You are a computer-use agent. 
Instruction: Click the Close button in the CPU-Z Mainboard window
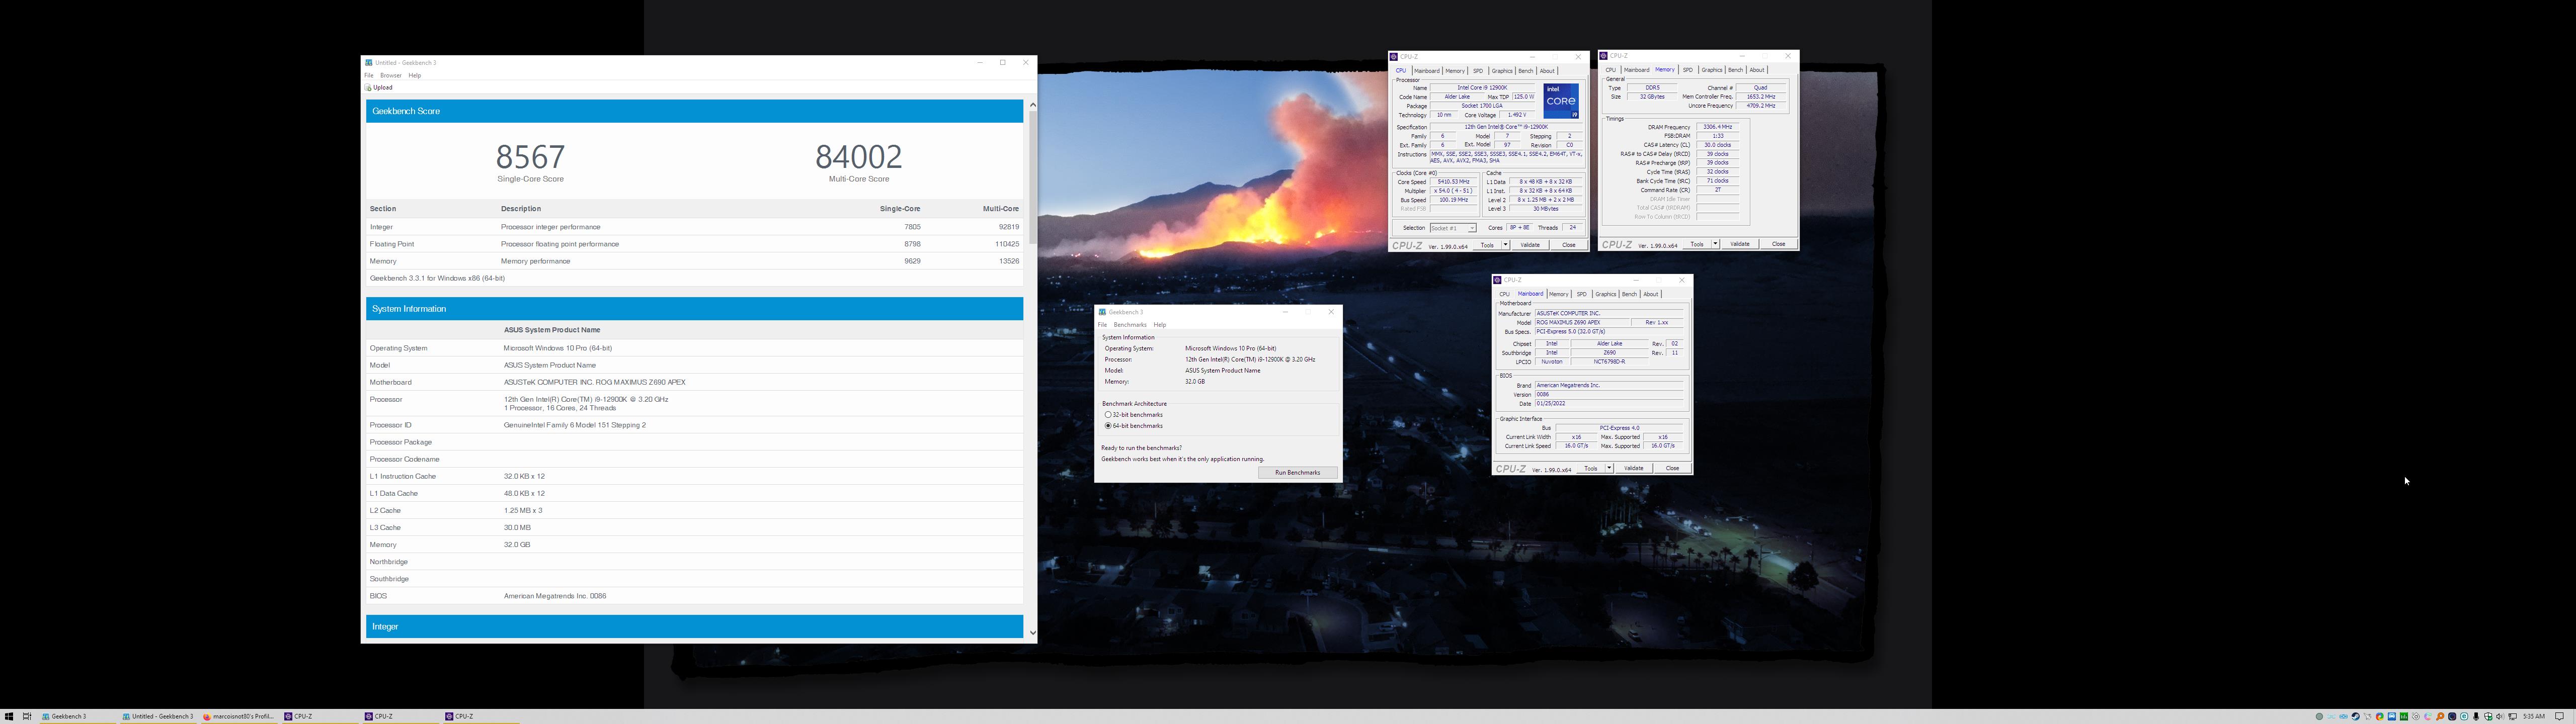(x=1673, y=468)
